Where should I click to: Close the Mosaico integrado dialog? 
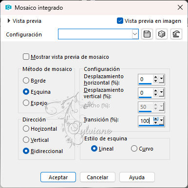tap(180, 7)
